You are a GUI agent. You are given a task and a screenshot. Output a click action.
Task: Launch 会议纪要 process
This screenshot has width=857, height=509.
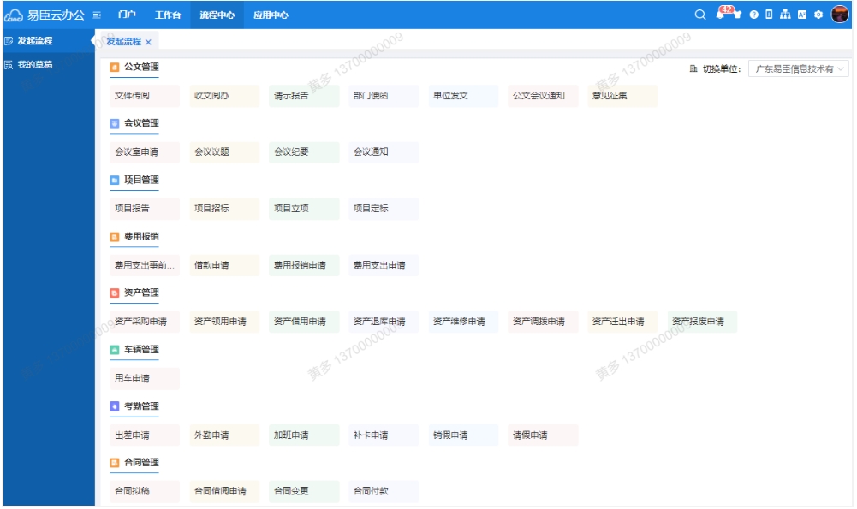(x=304, y=152)
